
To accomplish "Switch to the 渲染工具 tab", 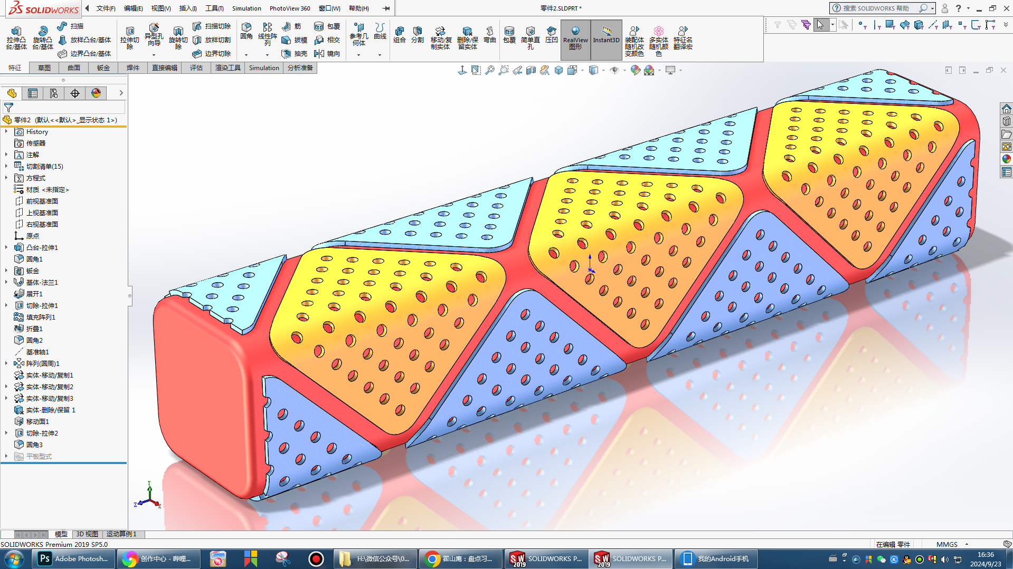I will click(x=228, y=68).
